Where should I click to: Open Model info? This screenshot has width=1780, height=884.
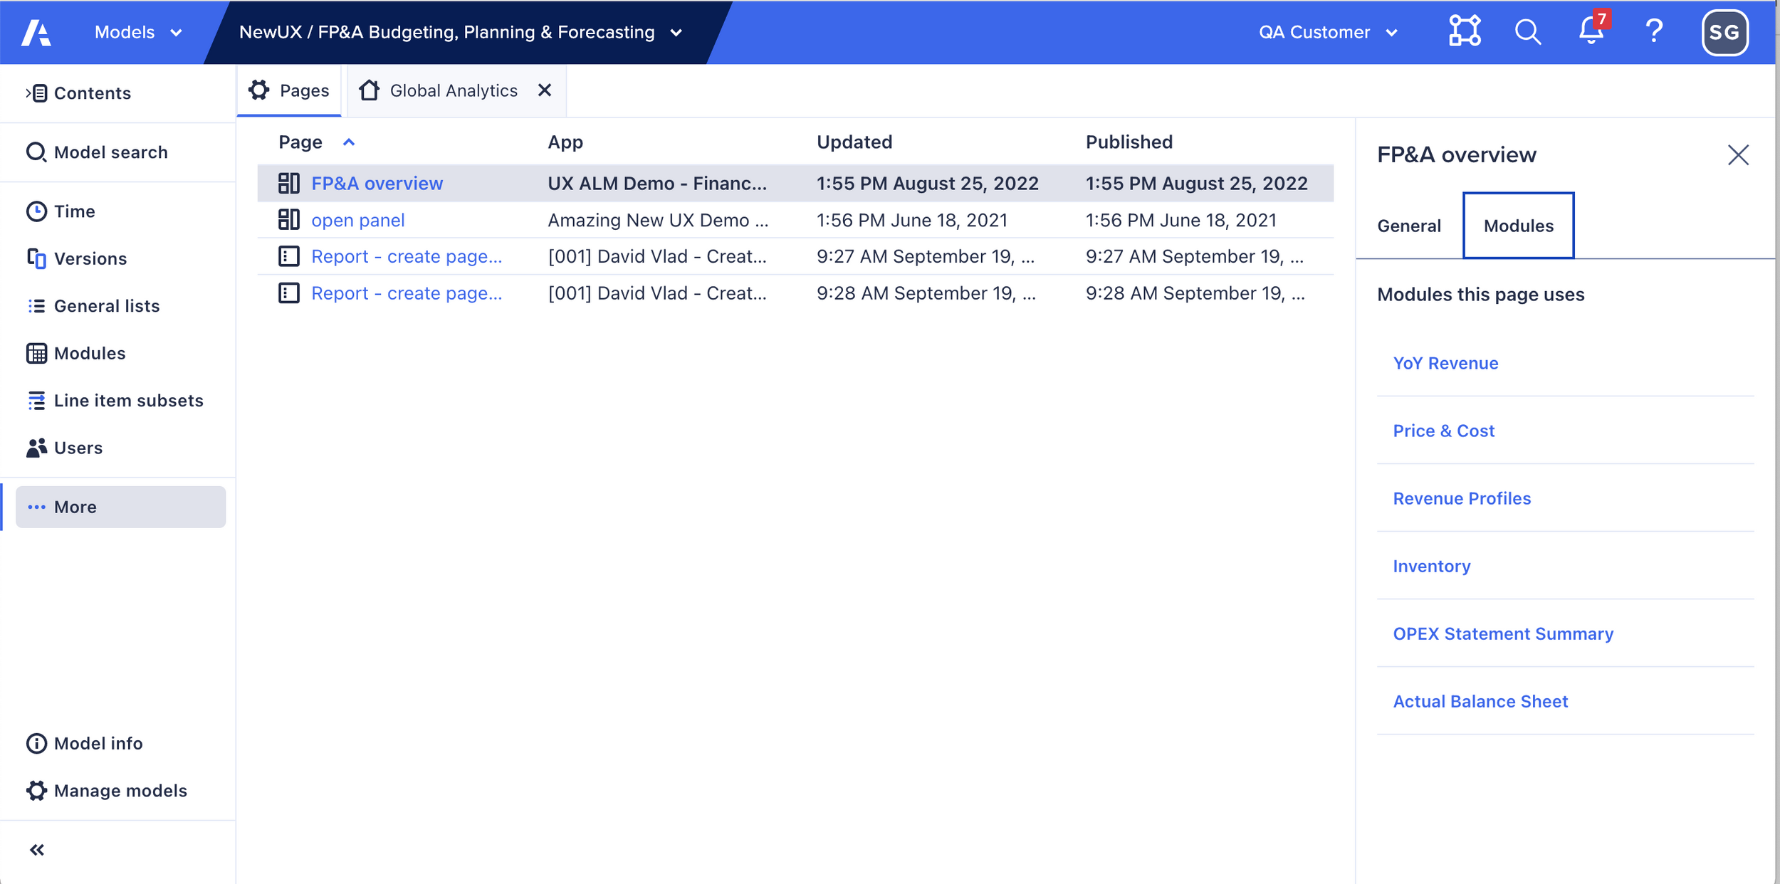pos(98,743)
